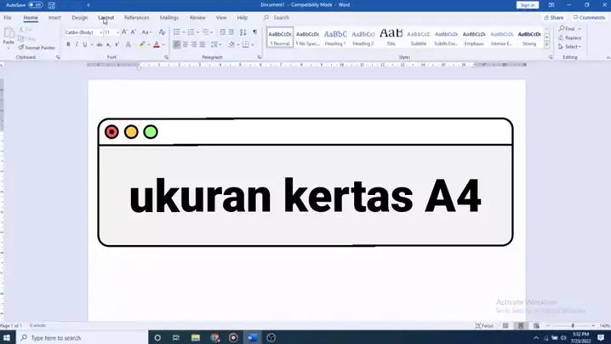Toggle the AutoSave switch

click(x=37, y=5)
